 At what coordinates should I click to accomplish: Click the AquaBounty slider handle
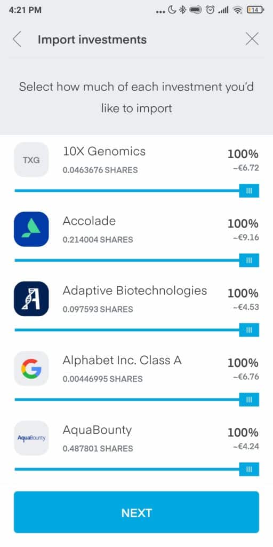(x=249, y=469)
